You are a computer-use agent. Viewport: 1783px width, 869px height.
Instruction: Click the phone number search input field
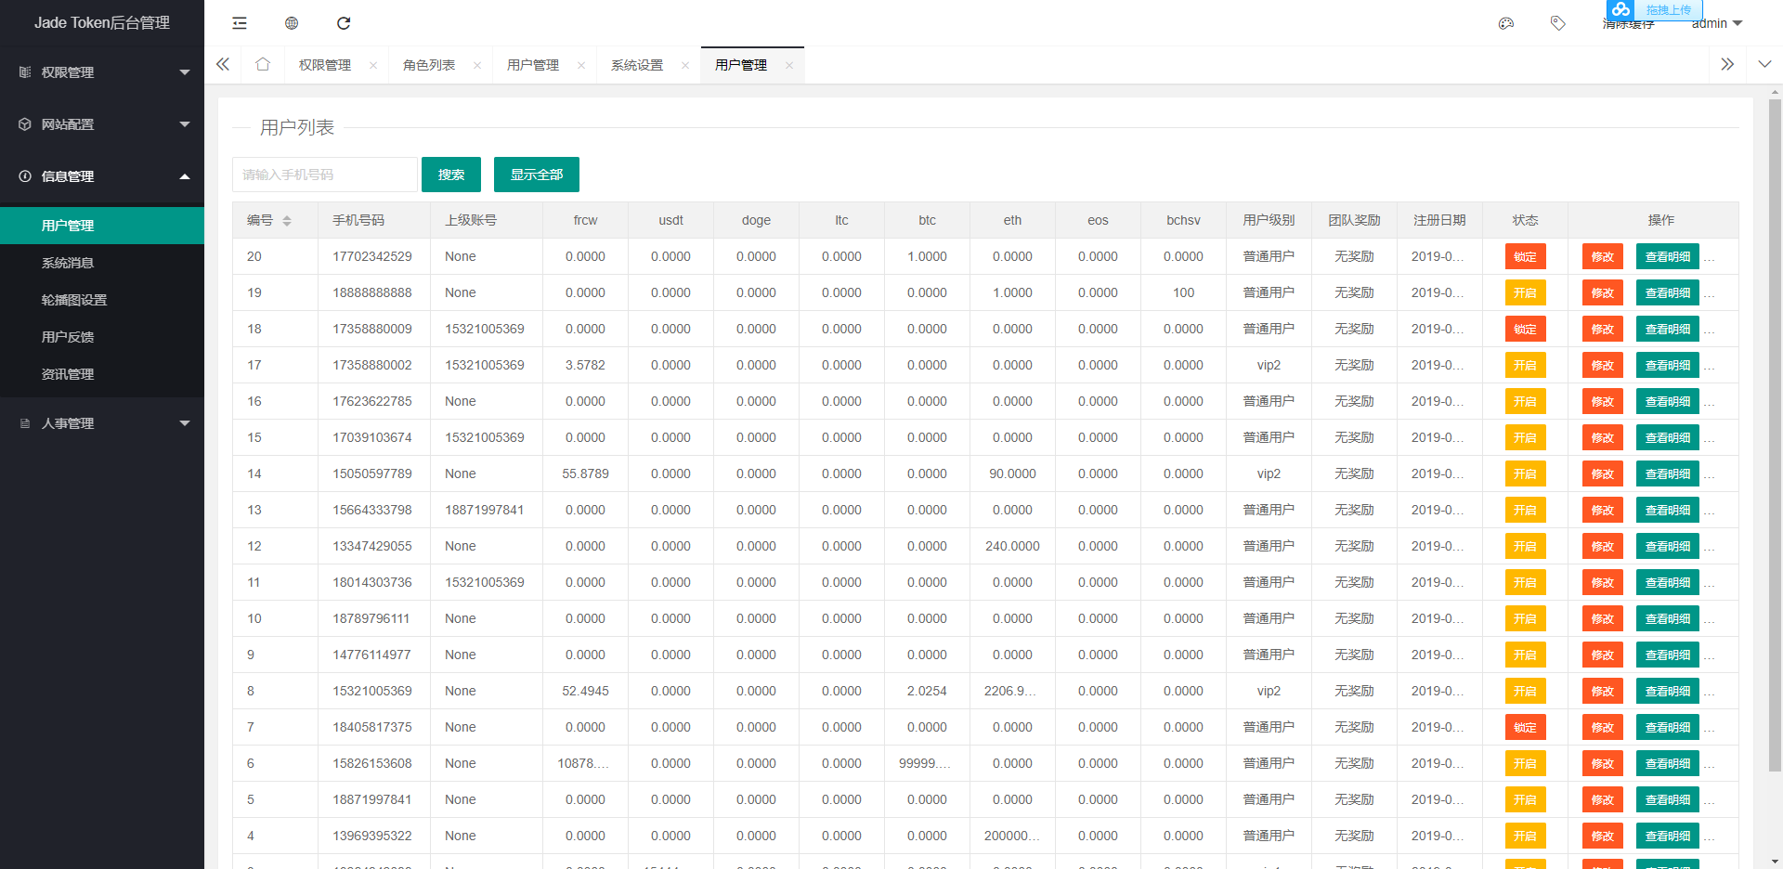(326, 175)
